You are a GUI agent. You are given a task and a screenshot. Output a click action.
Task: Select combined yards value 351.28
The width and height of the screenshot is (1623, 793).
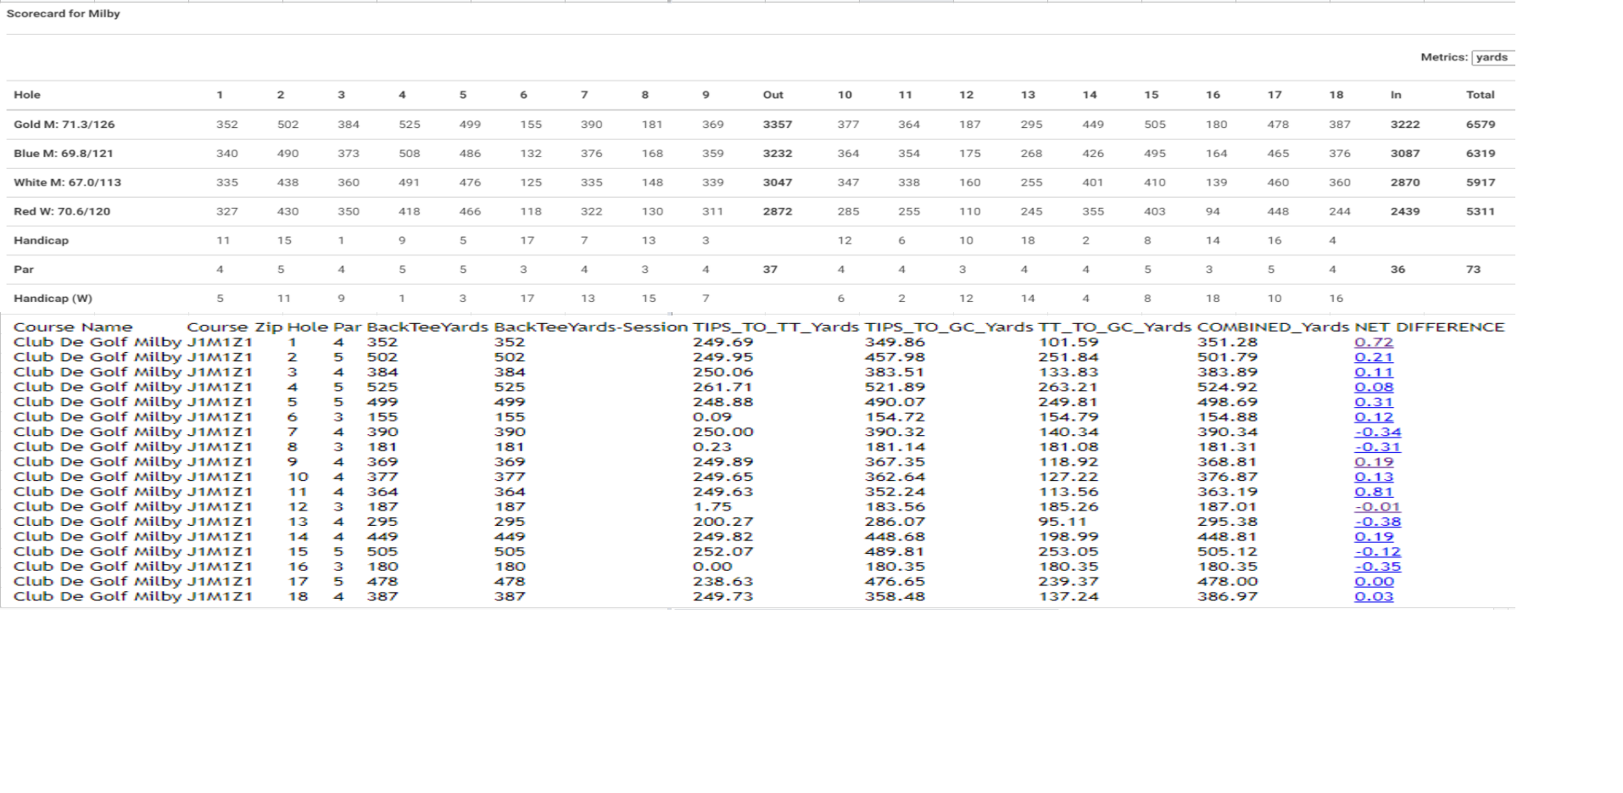(1227, 343)
